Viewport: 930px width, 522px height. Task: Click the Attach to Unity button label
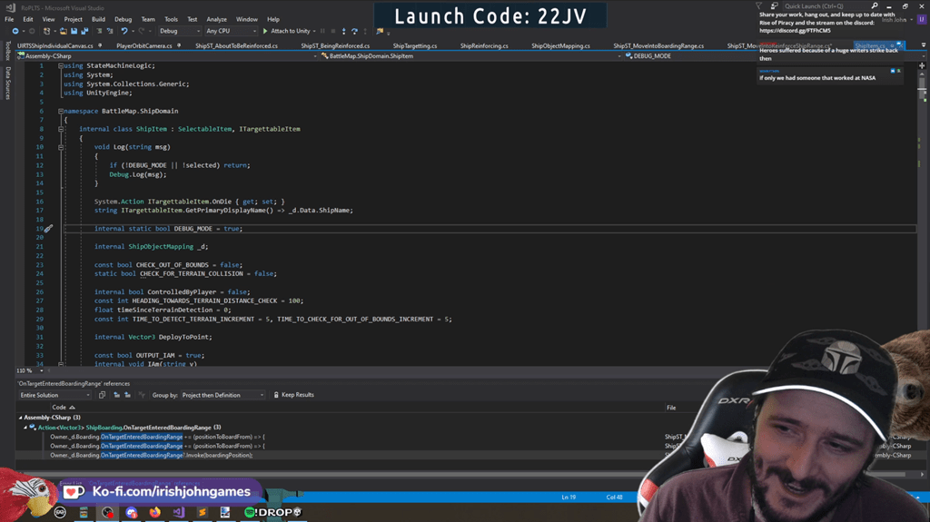pyautogui.click(x=291, y=31)
